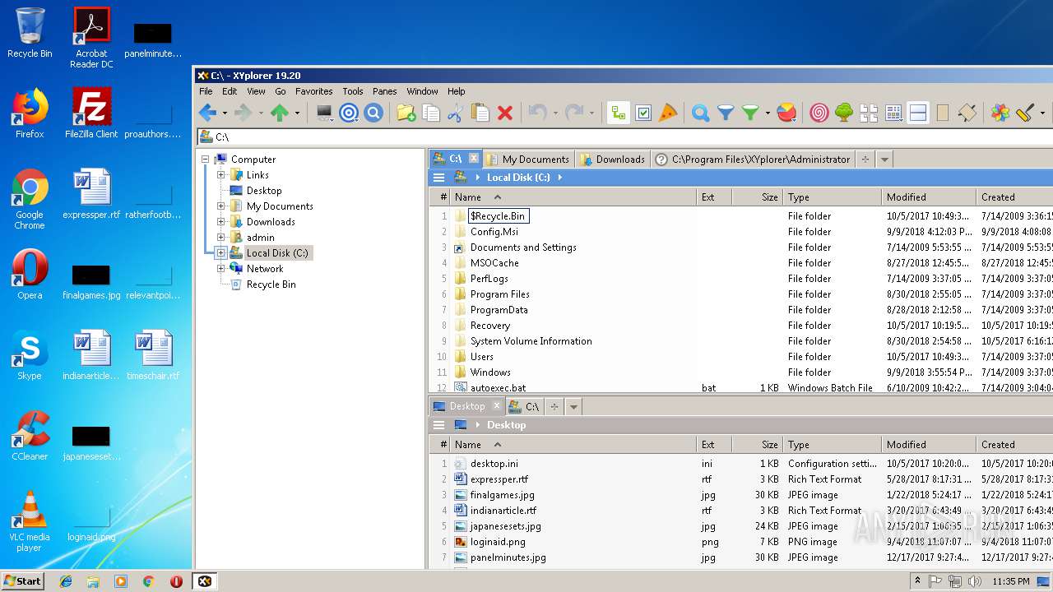Expand the Local Disk (C:) tree node

(x=220, y=253)
